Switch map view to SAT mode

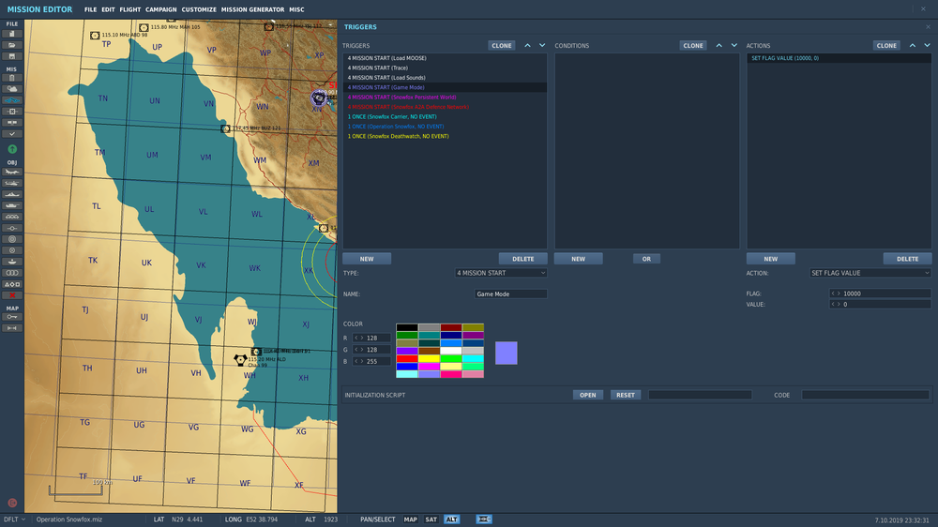pos(431,519)
